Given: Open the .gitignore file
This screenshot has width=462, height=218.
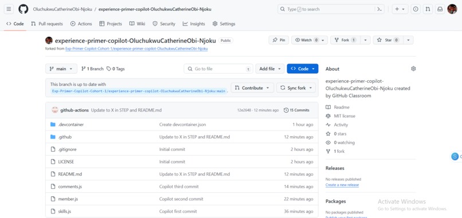Looking at the screenshot, I should pos(67,149).
